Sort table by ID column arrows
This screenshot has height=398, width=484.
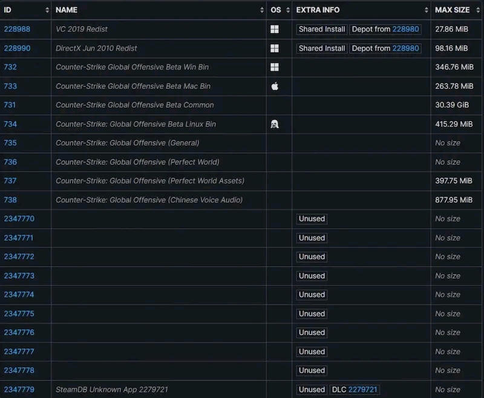tap(47, 10)
